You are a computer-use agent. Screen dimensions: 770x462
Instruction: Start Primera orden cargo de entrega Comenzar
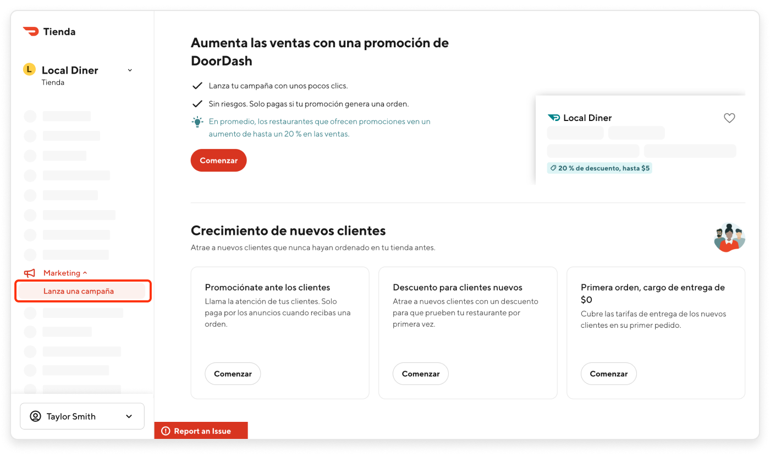coord(609,373)
